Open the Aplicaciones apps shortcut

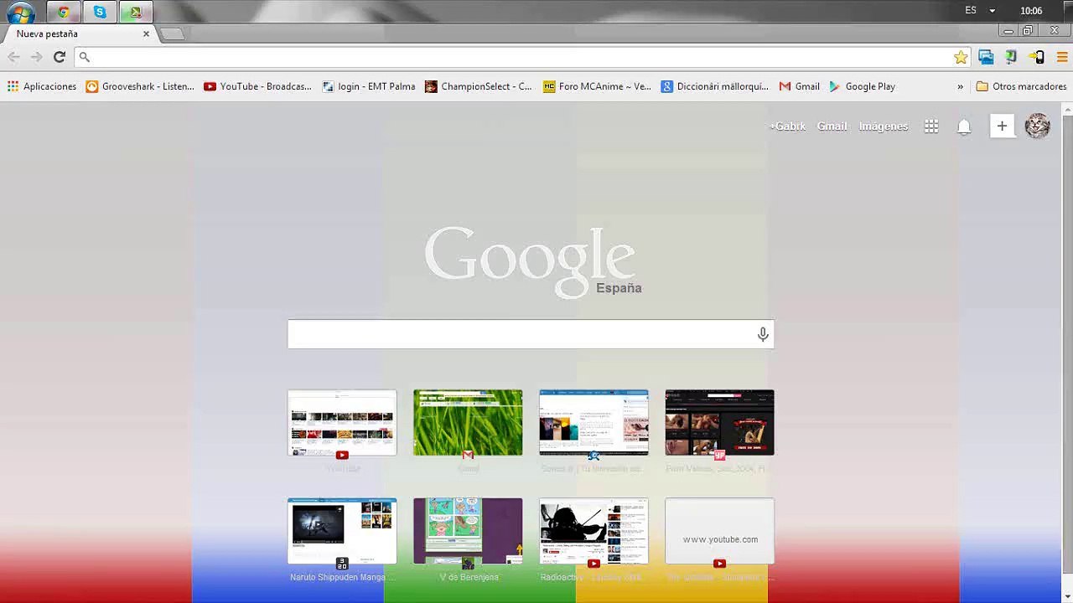42,86
